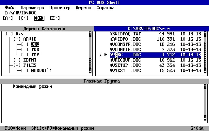
Task: Launch Командный режим from main group
Action: tap(33, 86)
